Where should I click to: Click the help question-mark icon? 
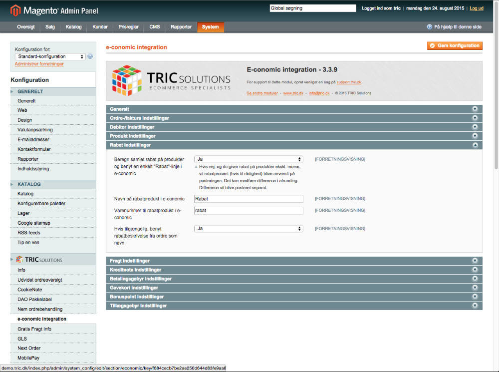(x=429, y=27)
